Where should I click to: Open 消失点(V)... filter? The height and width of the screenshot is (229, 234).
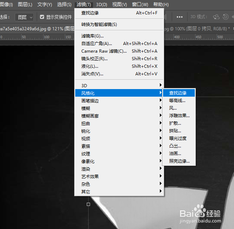click(119, 74)
